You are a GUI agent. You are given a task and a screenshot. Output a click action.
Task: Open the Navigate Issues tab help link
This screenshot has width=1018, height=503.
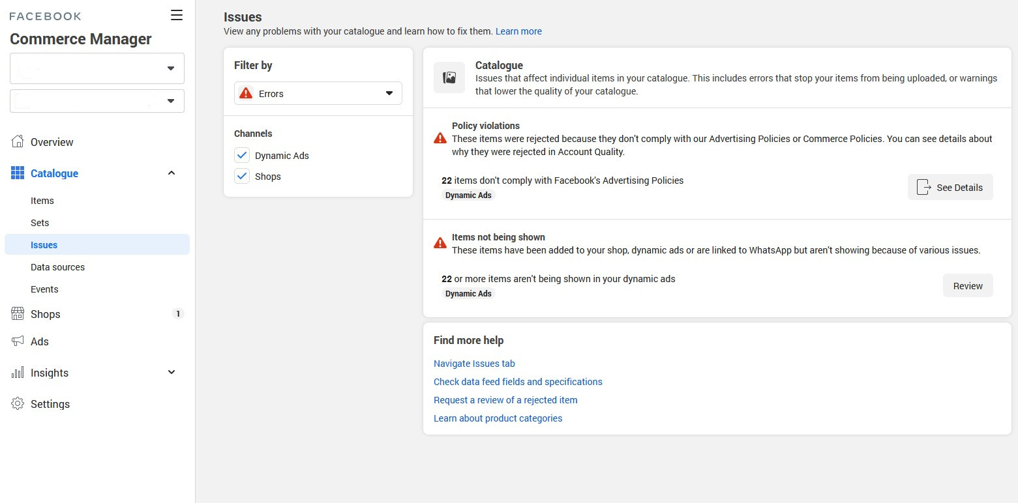(474, 364)
